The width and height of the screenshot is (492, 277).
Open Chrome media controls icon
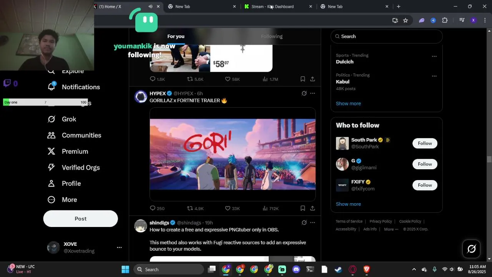tap(462, 20)
